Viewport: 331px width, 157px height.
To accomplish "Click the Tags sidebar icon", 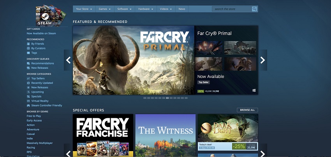I will [x=28, y=53].
